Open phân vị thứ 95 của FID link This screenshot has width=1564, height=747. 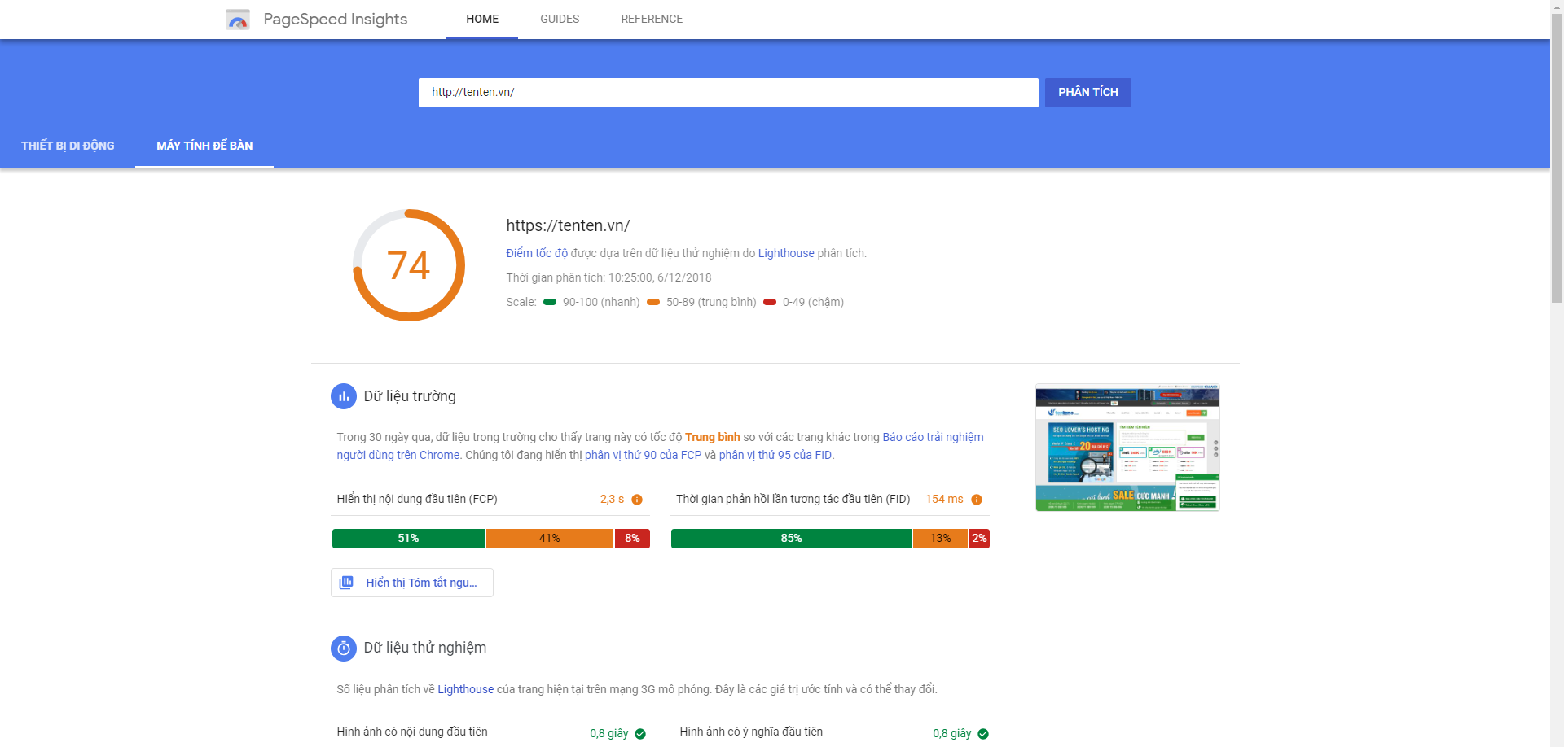[775, 455]
